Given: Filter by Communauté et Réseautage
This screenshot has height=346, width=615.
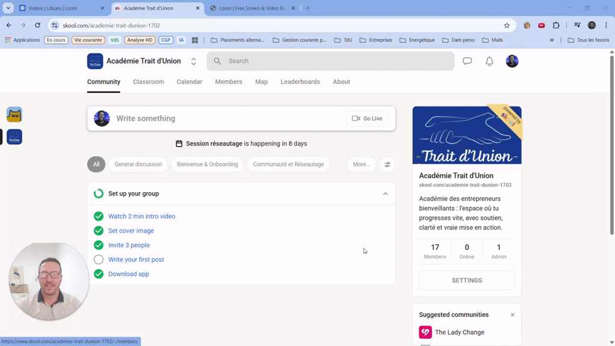Looking at the screenshot, I should pyautogui.click(x=288, y=165).
